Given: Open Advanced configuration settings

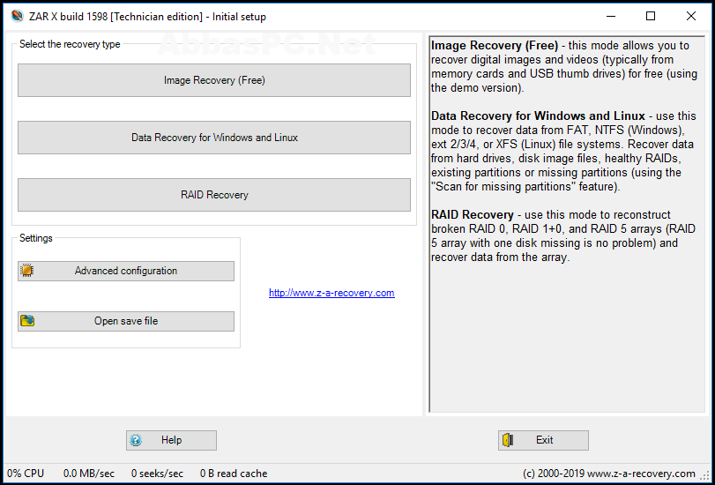Looking at the screenshot, I should pyautogui.click(x=126, y=271).
